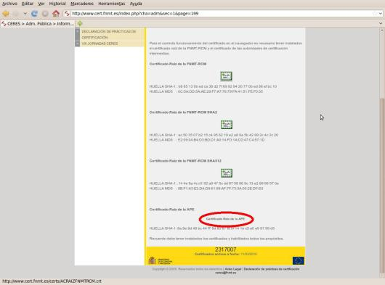Open the Historial menu
The image size is (385, 285).
coord(57,4)
